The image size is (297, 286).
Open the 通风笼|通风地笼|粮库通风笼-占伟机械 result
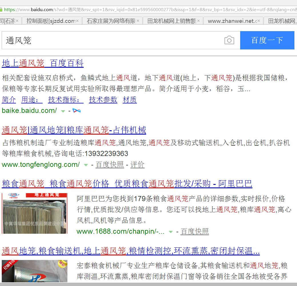click(x=74, y=130)
